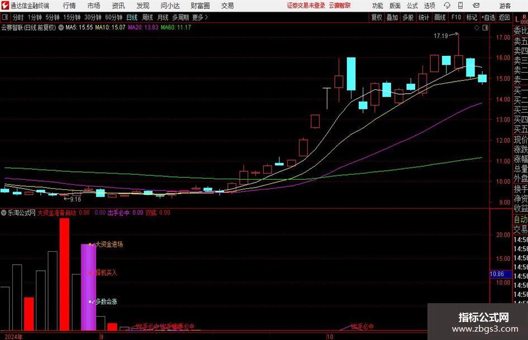The width and height of the screenshot is (528, 340).
Task: Click MA5: 15.55 indicator label
Action: [x=79, y=27]
